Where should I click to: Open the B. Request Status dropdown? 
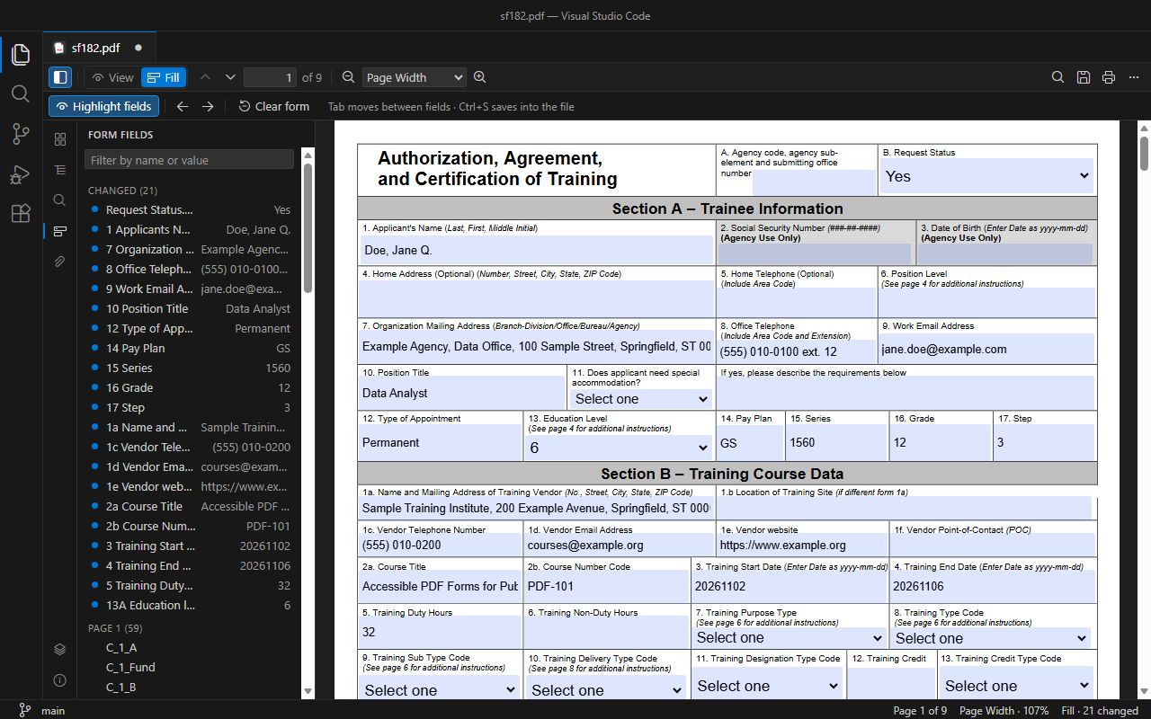point(987,176)
